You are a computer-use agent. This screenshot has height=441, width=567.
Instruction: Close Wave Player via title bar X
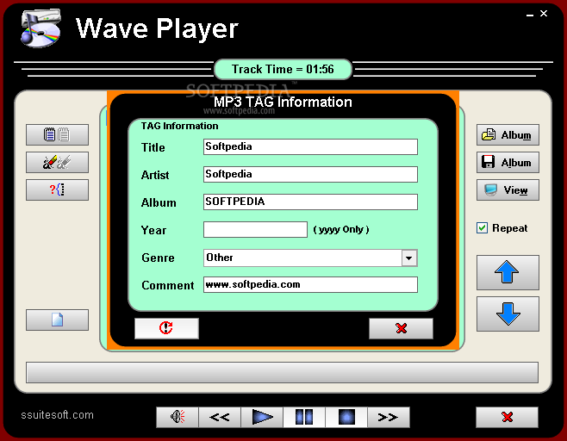point(544,14)
